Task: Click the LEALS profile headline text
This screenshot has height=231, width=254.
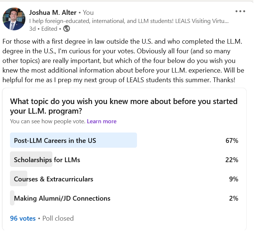Action: pos(129,21)
